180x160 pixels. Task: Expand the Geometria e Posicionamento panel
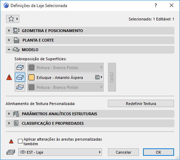90,31
